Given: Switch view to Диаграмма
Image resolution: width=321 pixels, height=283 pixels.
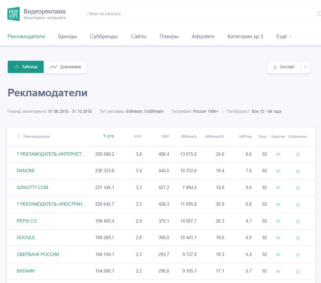Looking at the screenshot, I should coord(66,67).
